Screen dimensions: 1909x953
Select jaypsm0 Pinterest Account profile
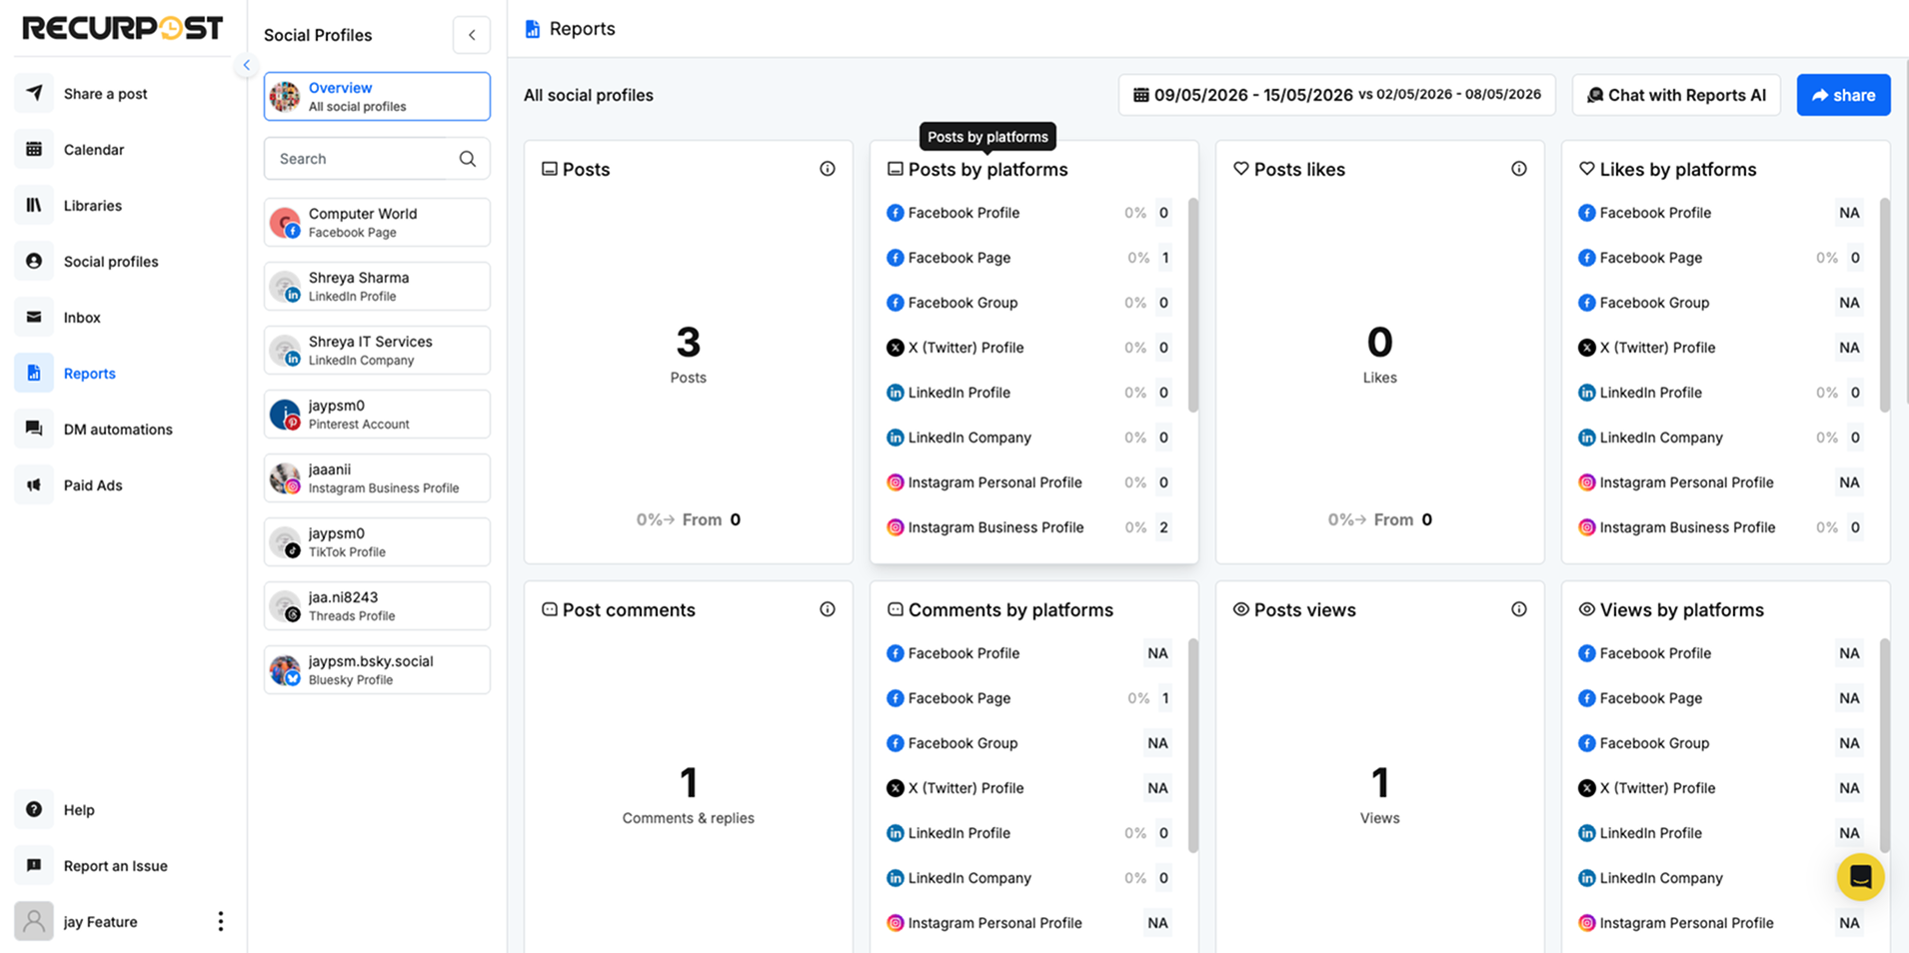377,415
